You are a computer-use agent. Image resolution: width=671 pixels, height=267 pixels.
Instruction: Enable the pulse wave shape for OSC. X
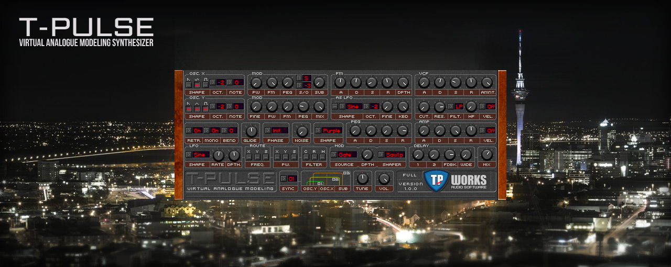pos(206,85)
